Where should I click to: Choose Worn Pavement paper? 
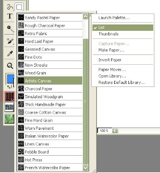pos(50,128)
